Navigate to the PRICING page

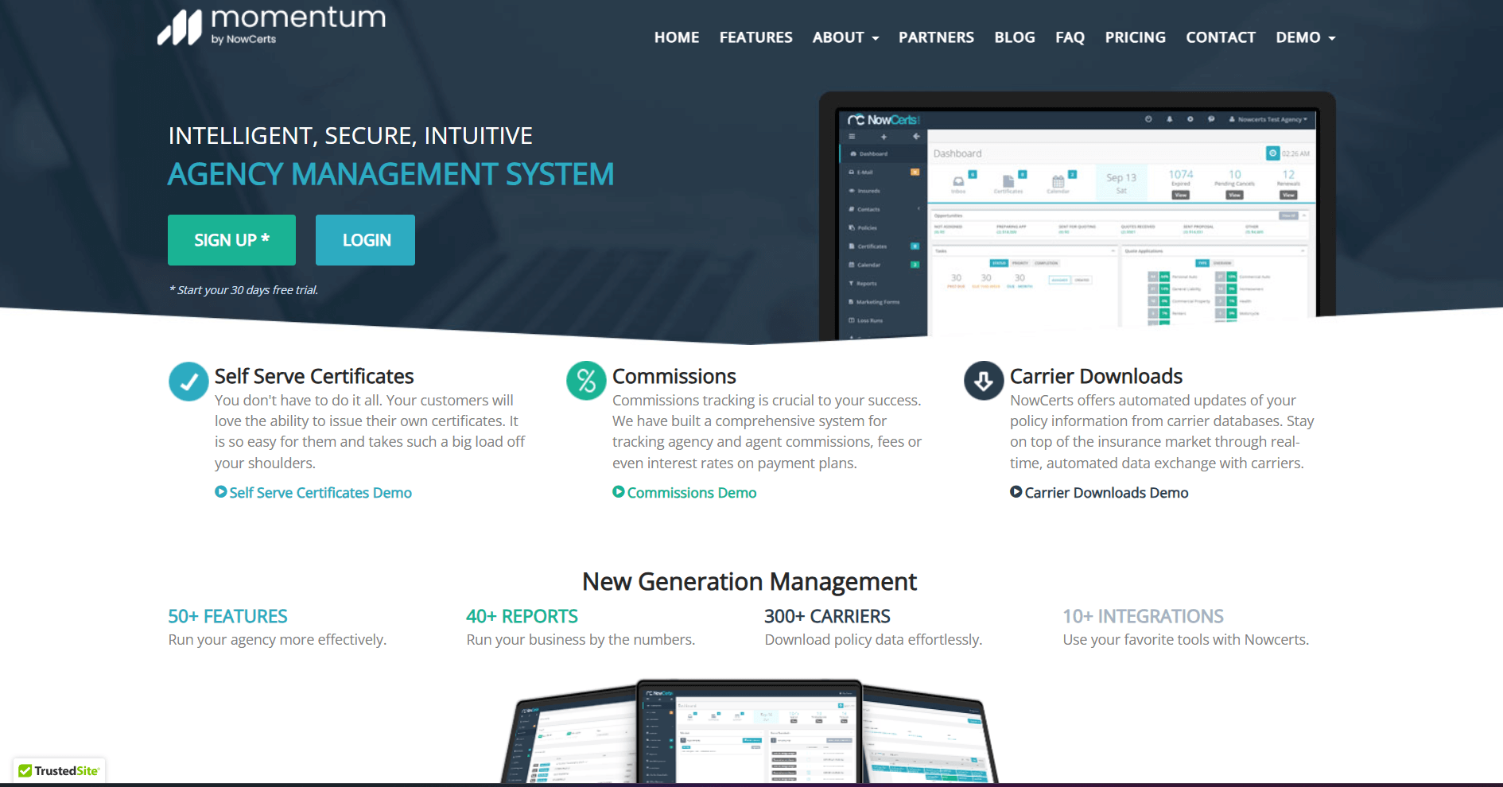[1135, 37]
